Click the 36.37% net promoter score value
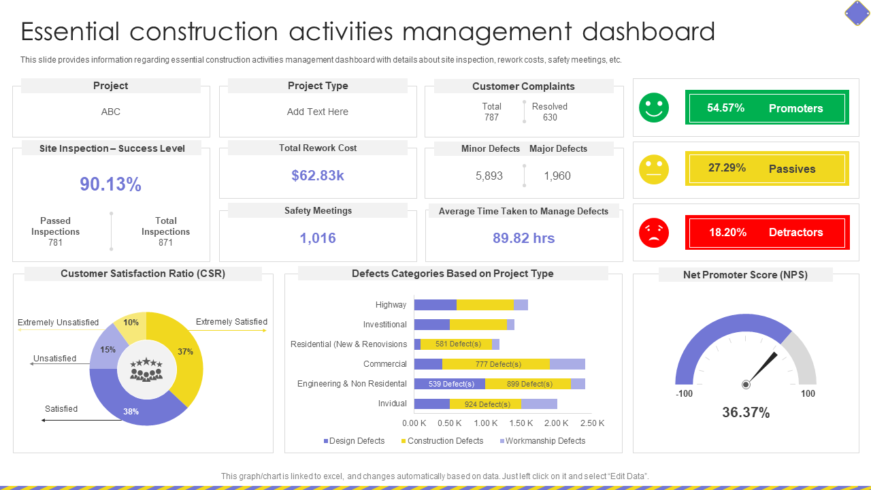Image resolution: width=871 pixels, height=490 pixels. coord(746,412)
